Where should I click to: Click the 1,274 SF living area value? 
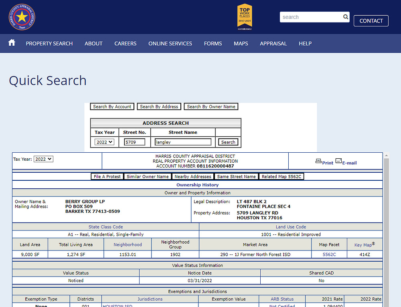(x=76, y=254)
